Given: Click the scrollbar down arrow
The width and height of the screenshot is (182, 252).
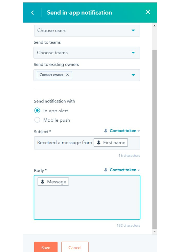Looking at the screenshot, I should [x=155, y=231].
